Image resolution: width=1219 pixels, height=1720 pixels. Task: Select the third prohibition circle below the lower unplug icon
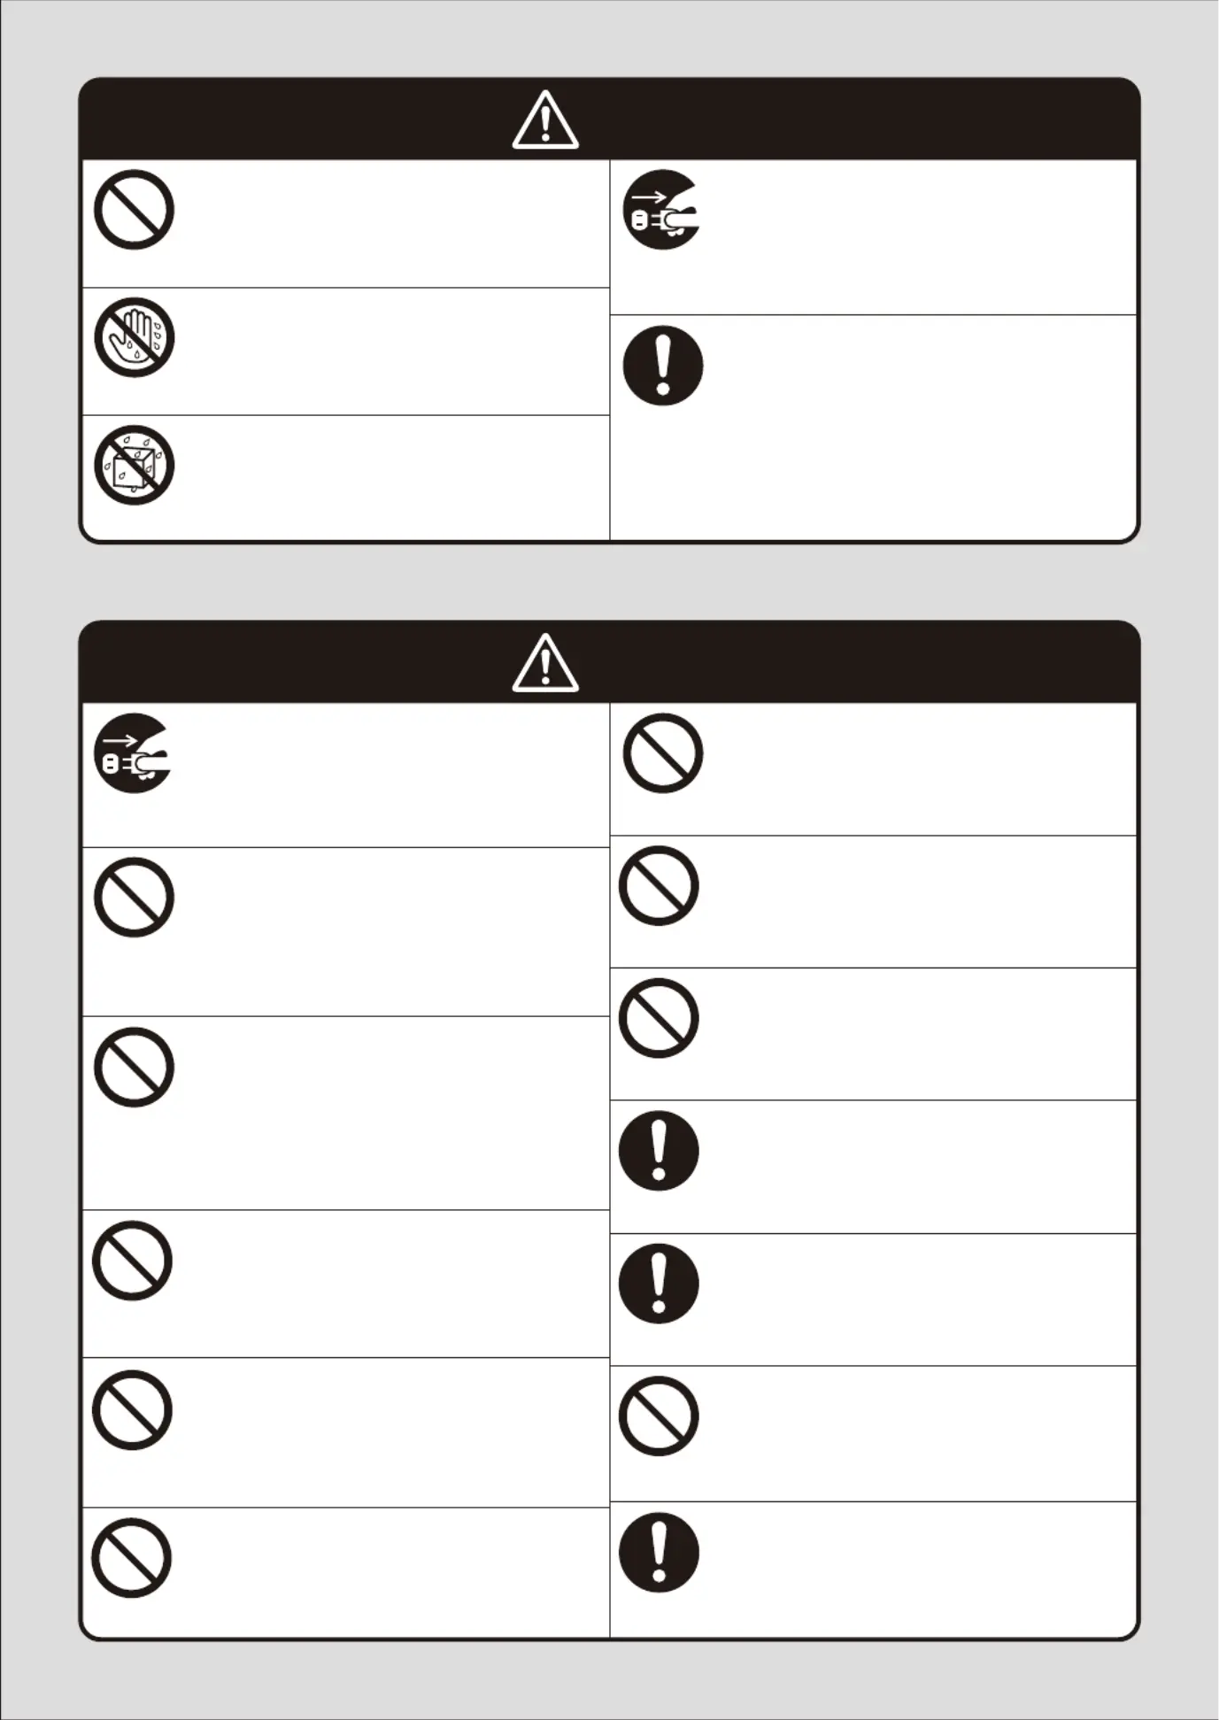click(132, 1261)
